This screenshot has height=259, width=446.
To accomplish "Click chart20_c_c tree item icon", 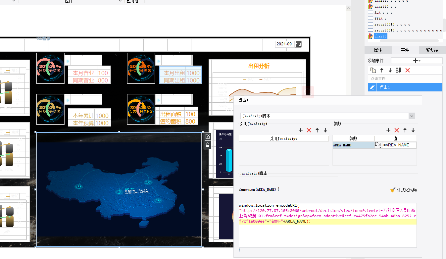I will 371,6.
